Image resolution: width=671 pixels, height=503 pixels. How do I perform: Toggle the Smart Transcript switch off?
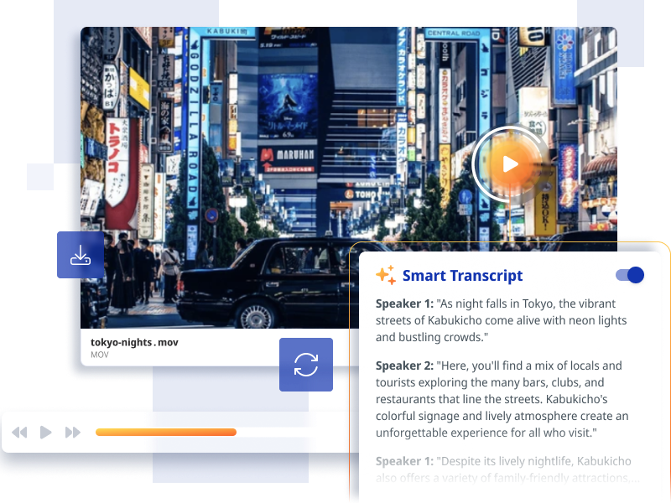point(629,275)
